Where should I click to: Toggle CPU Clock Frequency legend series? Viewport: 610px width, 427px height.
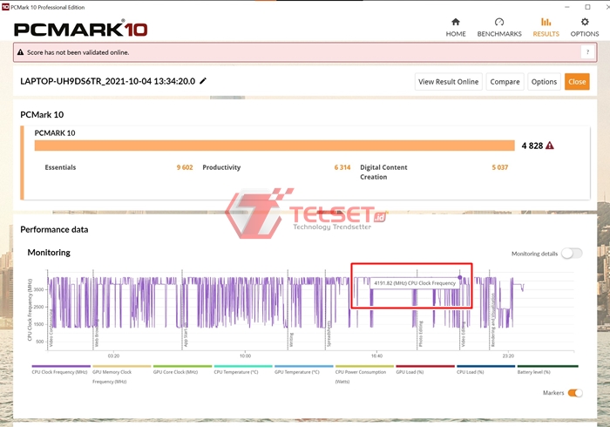[60, 371]
